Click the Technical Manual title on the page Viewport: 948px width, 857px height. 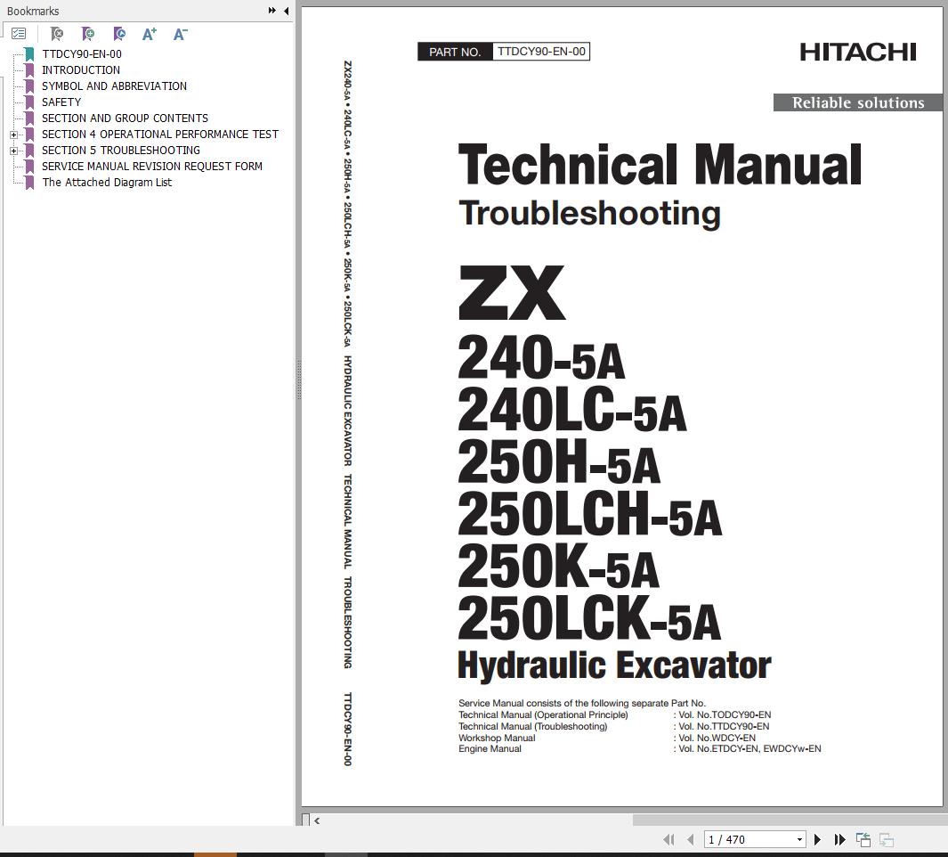point(660,165)
